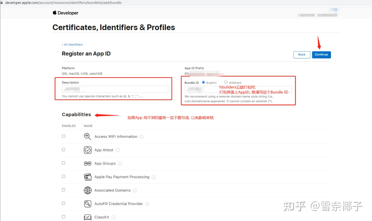
Task: Click the Apple Pay Payment Processing icon
Action: 88,177
